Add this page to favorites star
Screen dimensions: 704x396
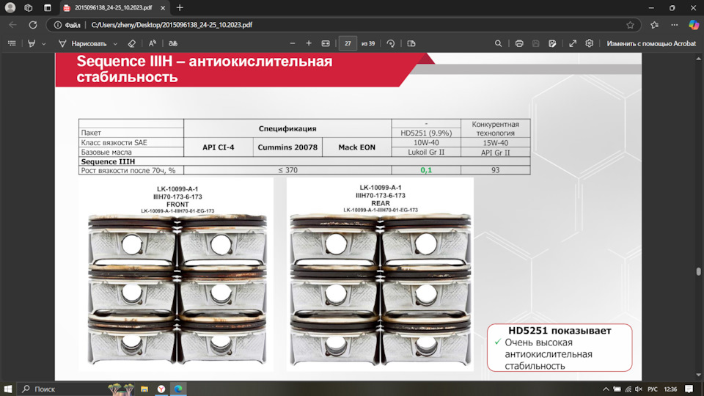[x=631, y=25]
